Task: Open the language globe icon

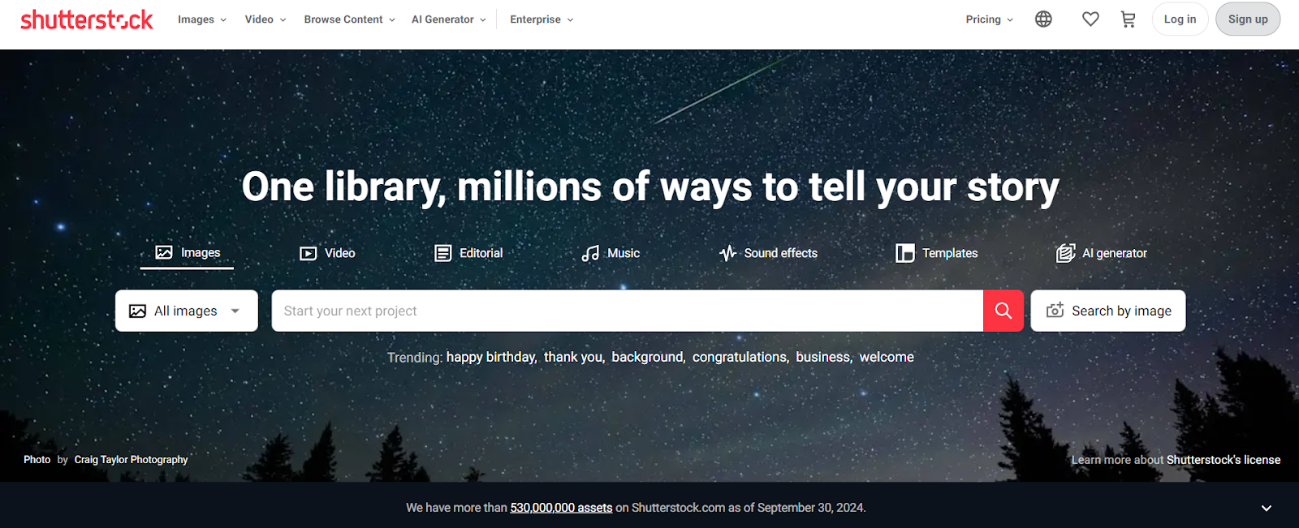Action: (x=1043, y=19)
